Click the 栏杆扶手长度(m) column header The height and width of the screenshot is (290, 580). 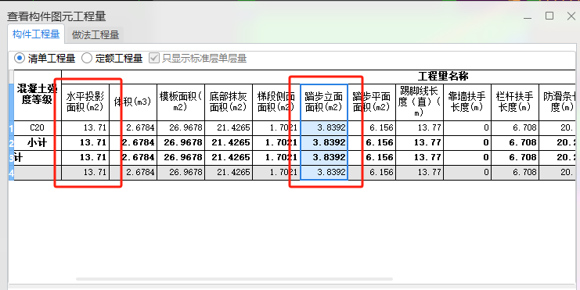[x=515, y=102]
